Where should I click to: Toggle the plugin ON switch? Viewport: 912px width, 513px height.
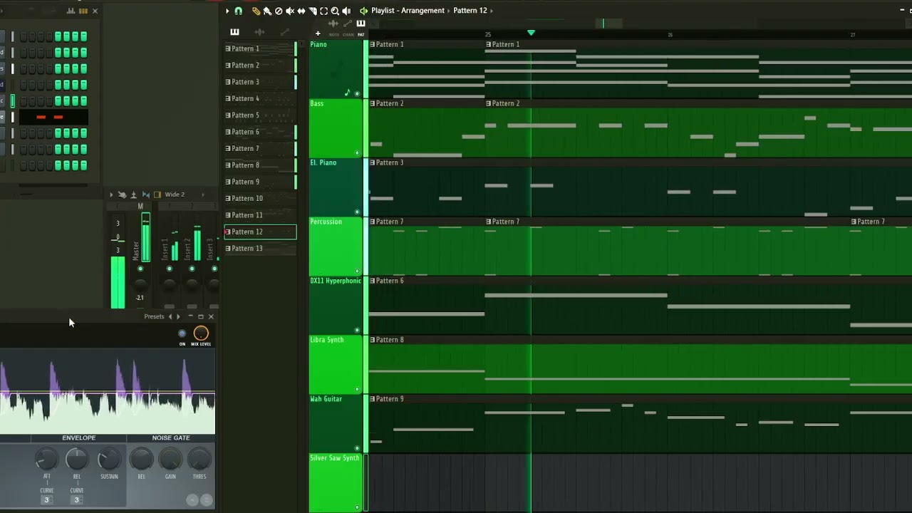point(182,333)
